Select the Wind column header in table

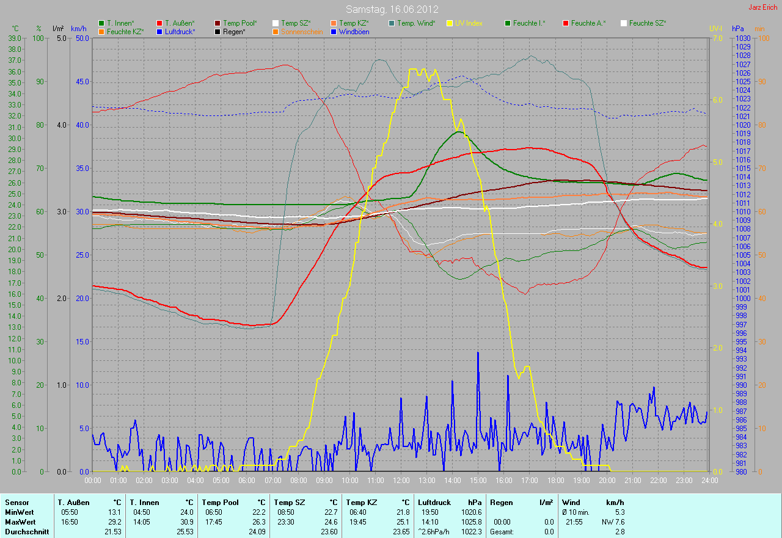571,502
